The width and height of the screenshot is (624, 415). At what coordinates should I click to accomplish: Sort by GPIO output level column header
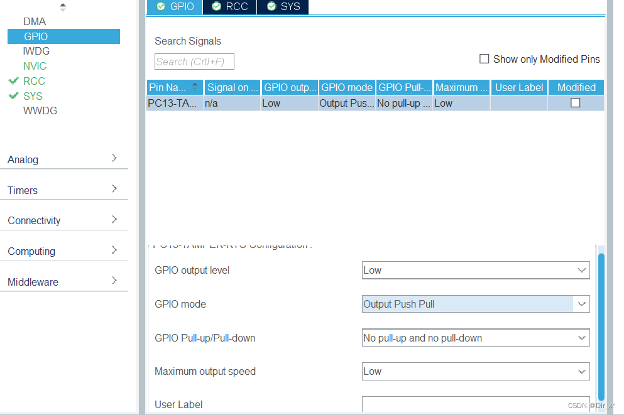click(290, 87)
